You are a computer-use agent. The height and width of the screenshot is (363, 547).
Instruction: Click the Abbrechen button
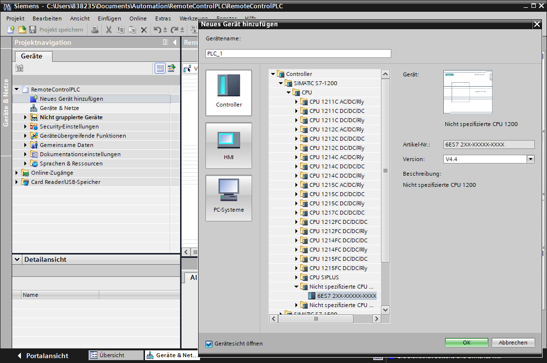click(x=513, y=343)
